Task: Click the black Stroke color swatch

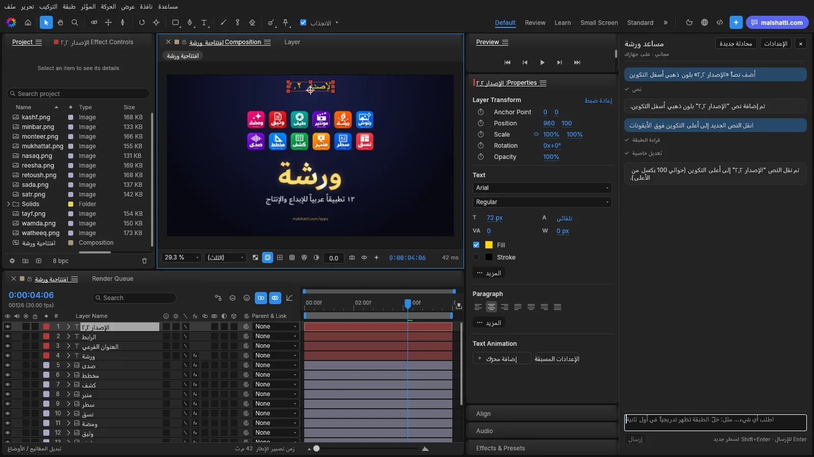Action: (489, 257)
